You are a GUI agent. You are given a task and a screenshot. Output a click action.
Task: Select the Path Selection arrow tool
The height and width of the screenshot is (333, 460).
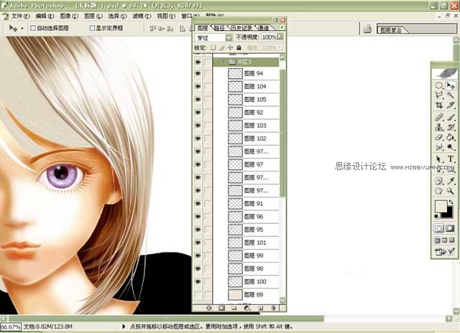(x=439, y=159)
